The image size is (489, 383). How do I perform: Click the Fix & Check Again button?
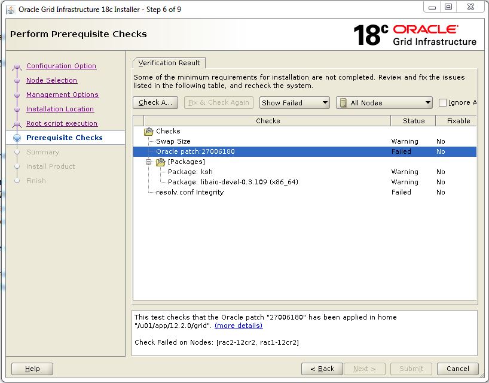point(219,102)
